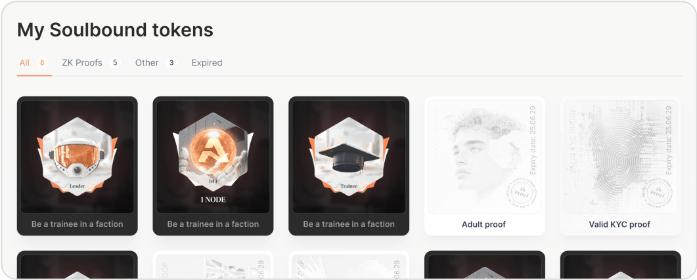Click the Adult proof label
Viewport: 697px width, 280px height.
484,224
